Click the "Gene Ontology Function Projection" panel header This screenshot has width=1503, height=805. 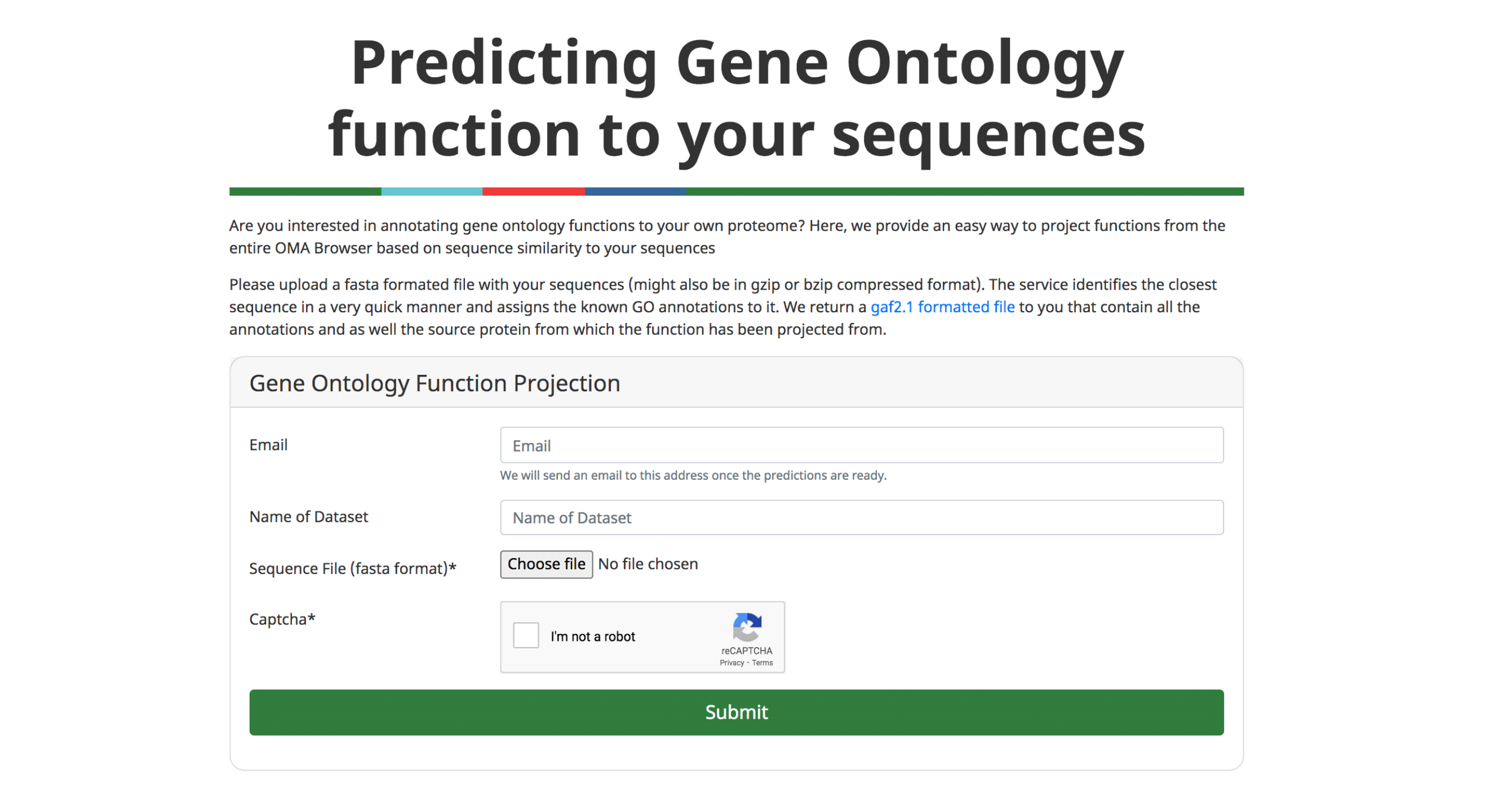tap(435, 383)
